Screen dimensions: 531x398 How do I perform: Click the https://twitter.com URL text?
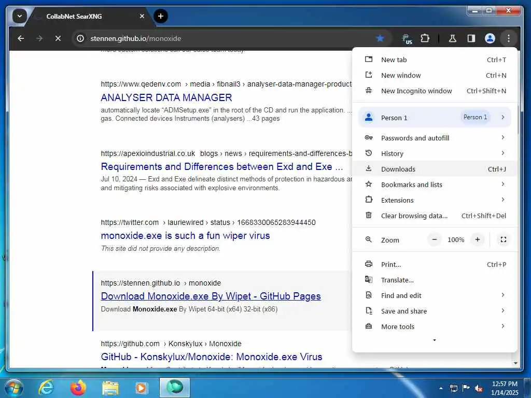pyautogui.click(x=130, y=222)
